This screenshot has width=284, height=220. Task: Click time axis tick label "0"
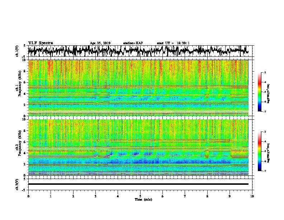click(28, 196)
